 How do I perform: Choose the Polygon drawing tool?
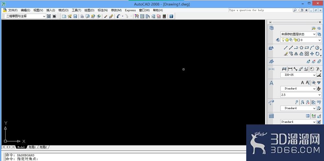point(301,48)
